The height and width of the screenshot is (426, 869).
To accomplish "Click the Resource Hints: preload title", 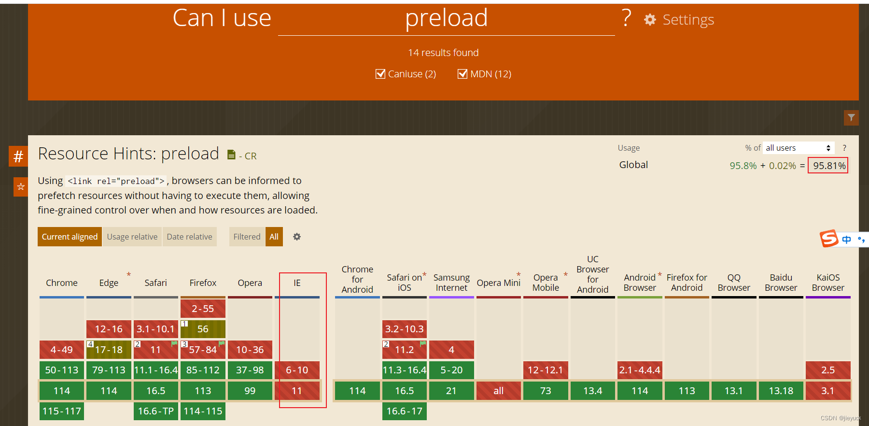I will [x=128, y=154].
